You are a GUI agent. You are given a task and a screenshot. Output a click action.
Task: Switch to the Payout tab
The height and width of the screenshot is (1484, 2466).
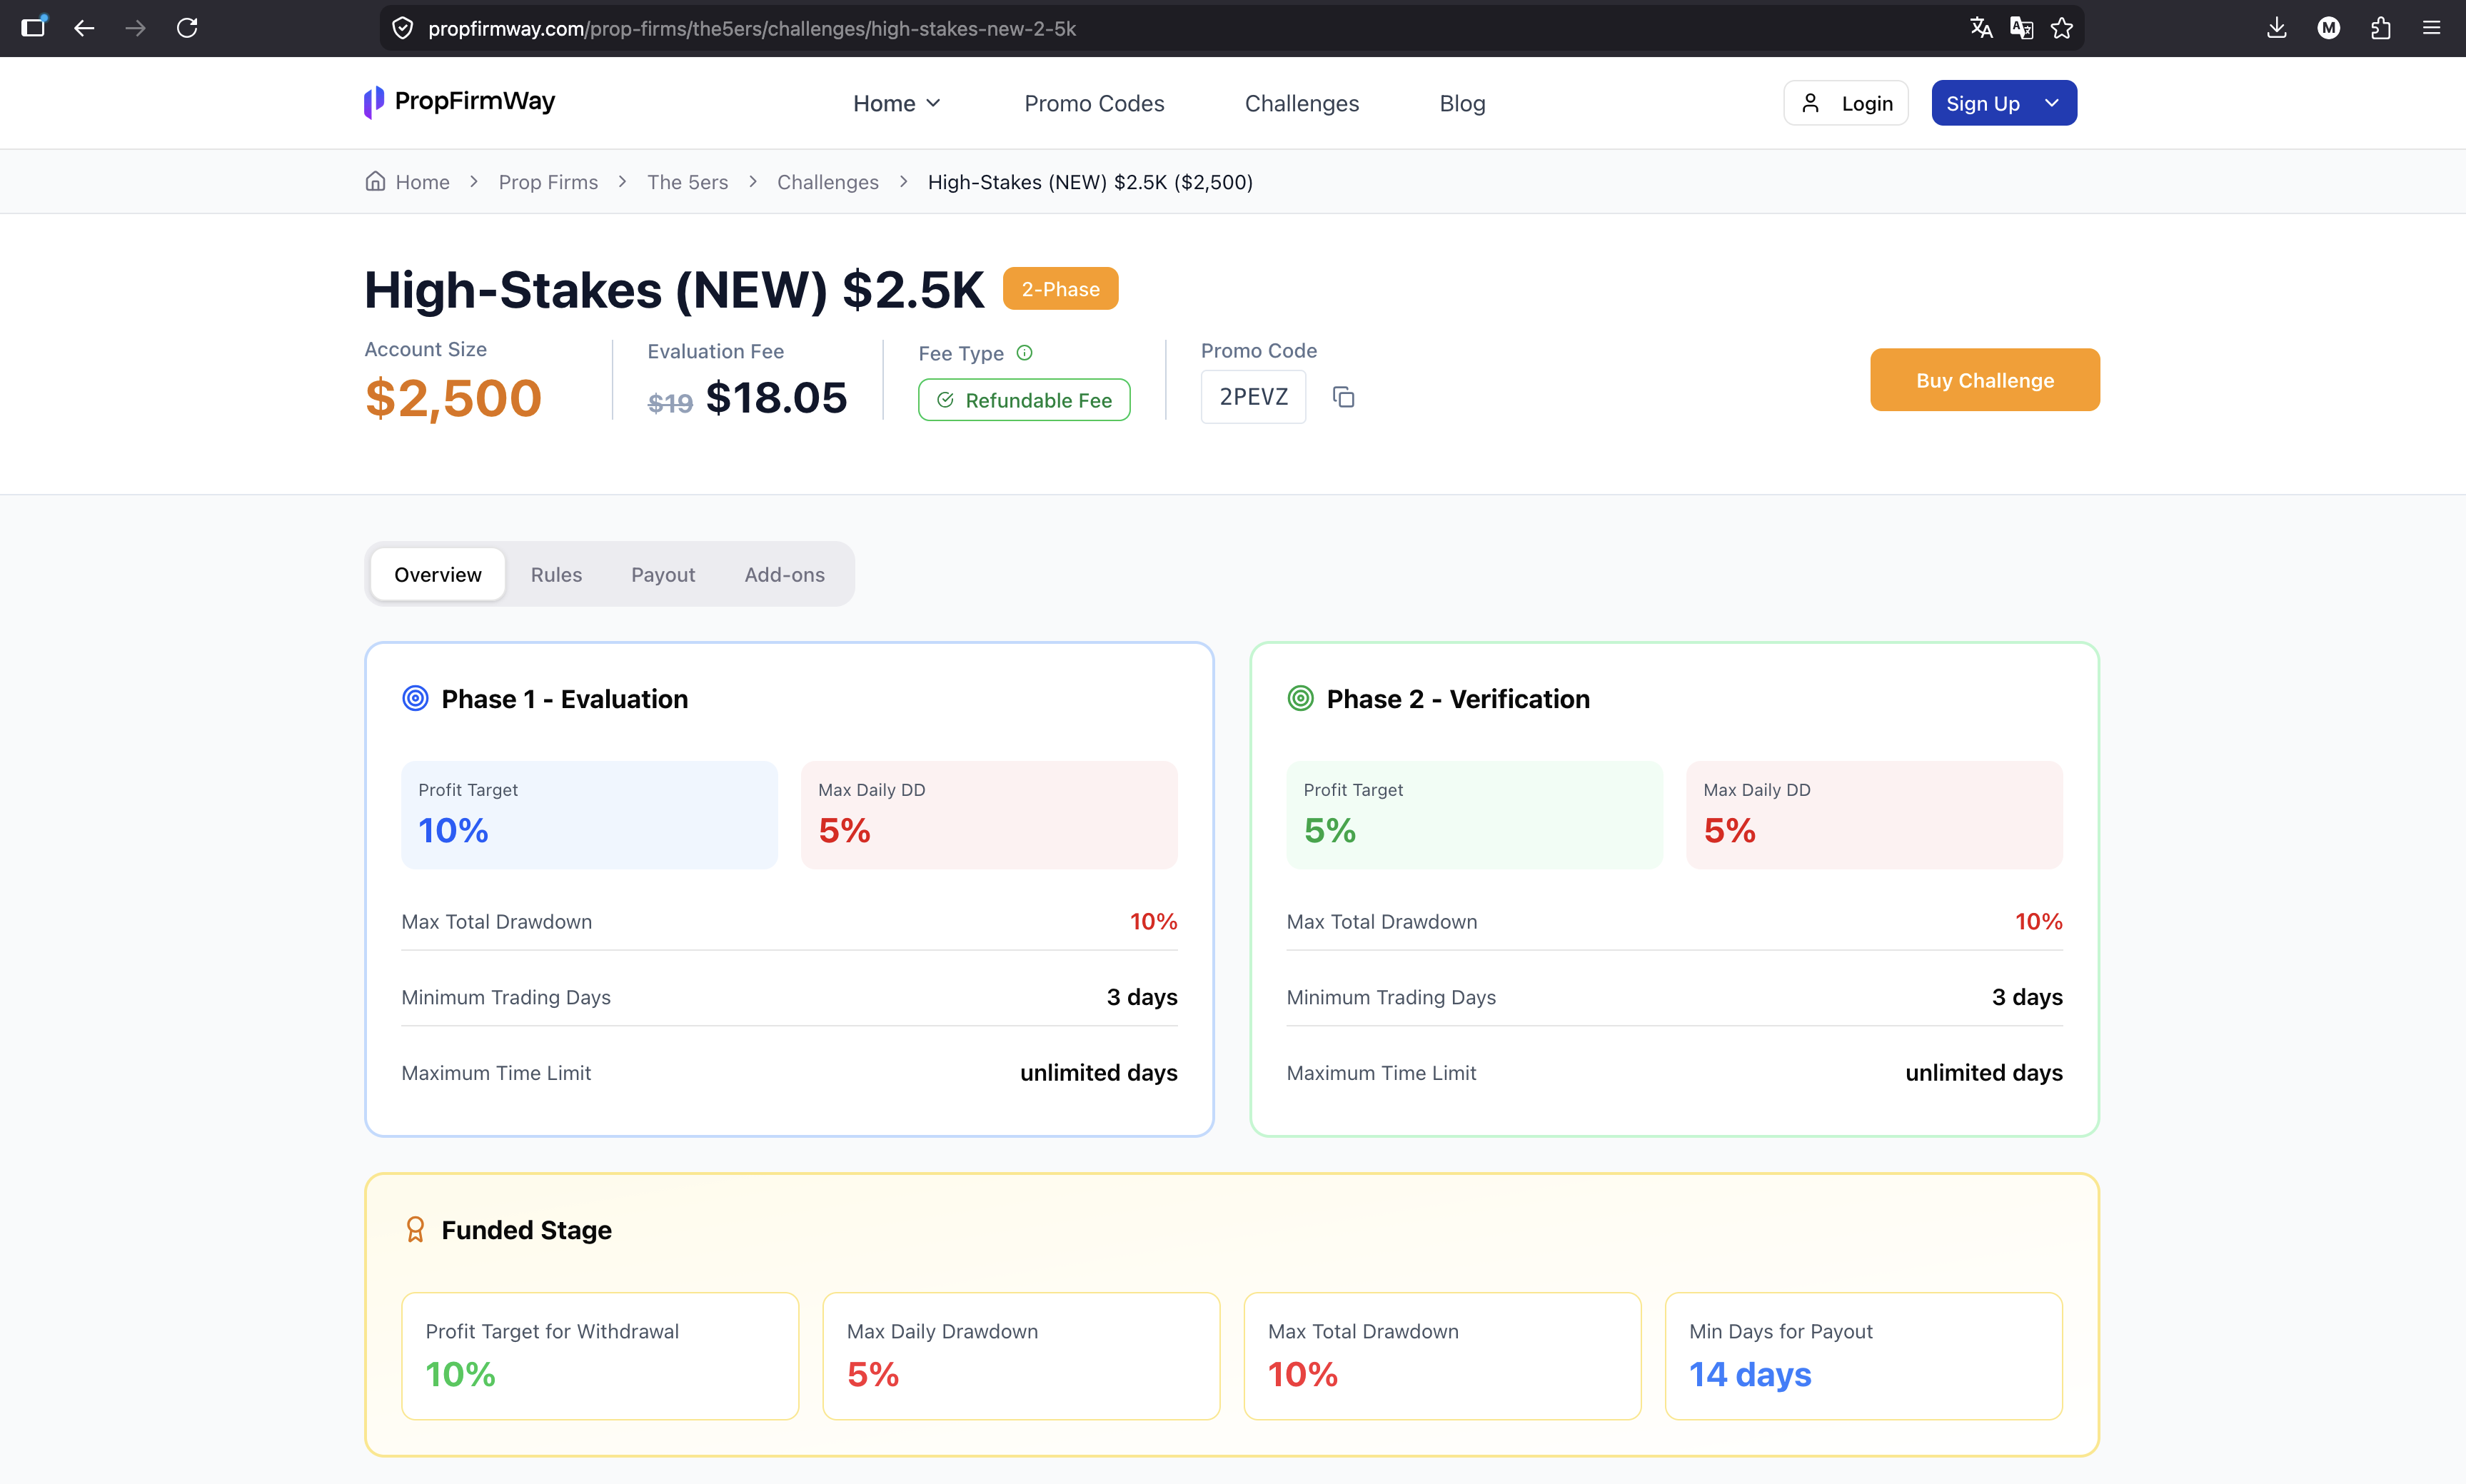(663, 574)
